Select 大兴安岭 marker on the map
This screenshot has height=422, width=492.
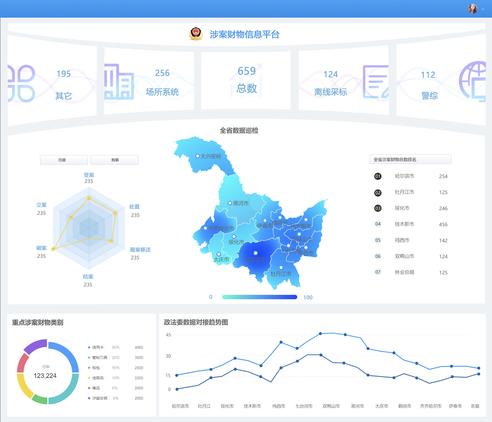pyautogui.click(x=197, y=156)
